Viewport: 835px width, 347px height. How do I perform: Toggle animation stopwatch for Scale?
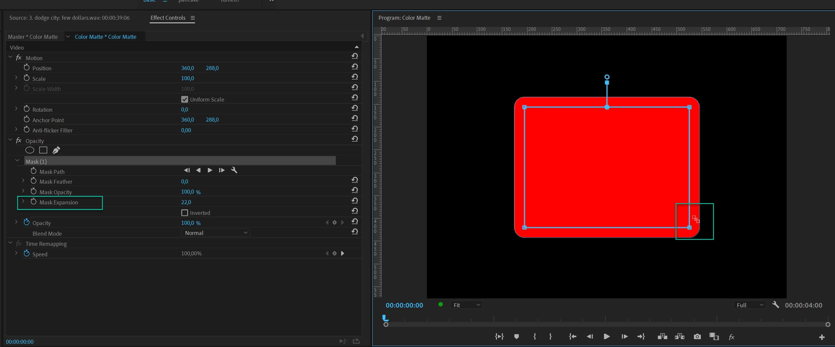(x=27, y=78)
